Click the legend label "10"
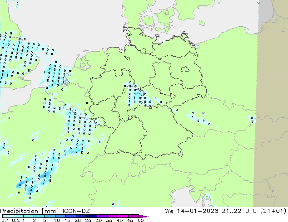The image size is (288, 222). [x=57, y=220]
